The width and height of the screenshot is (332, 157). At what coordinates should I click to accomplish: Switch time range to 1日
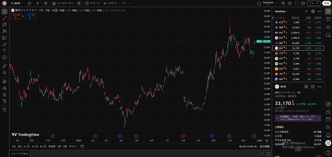[x=14, y=146]
